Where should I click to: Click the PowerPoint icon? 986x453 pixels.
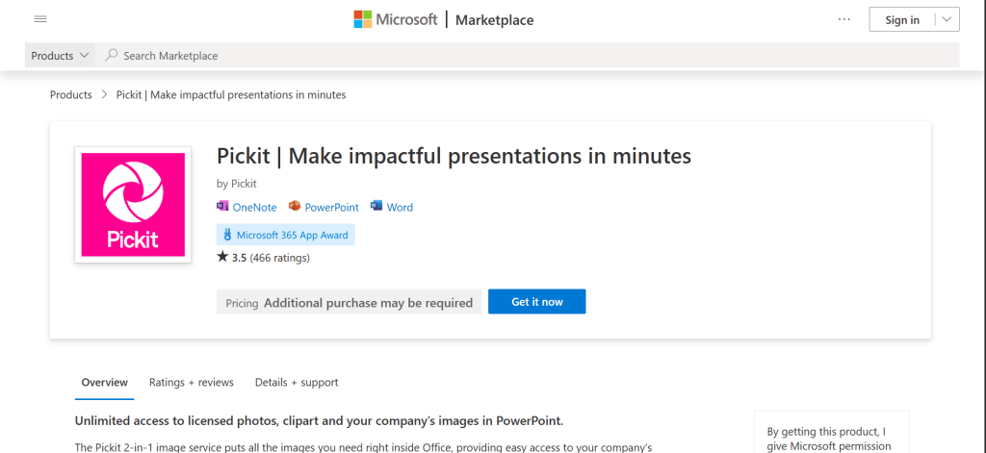click(x=294, y=207)
